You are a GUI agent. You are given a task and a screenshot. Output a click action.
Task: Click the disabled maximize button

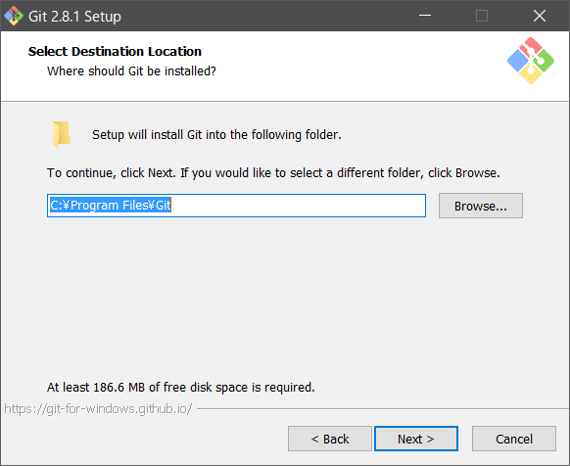482,16
